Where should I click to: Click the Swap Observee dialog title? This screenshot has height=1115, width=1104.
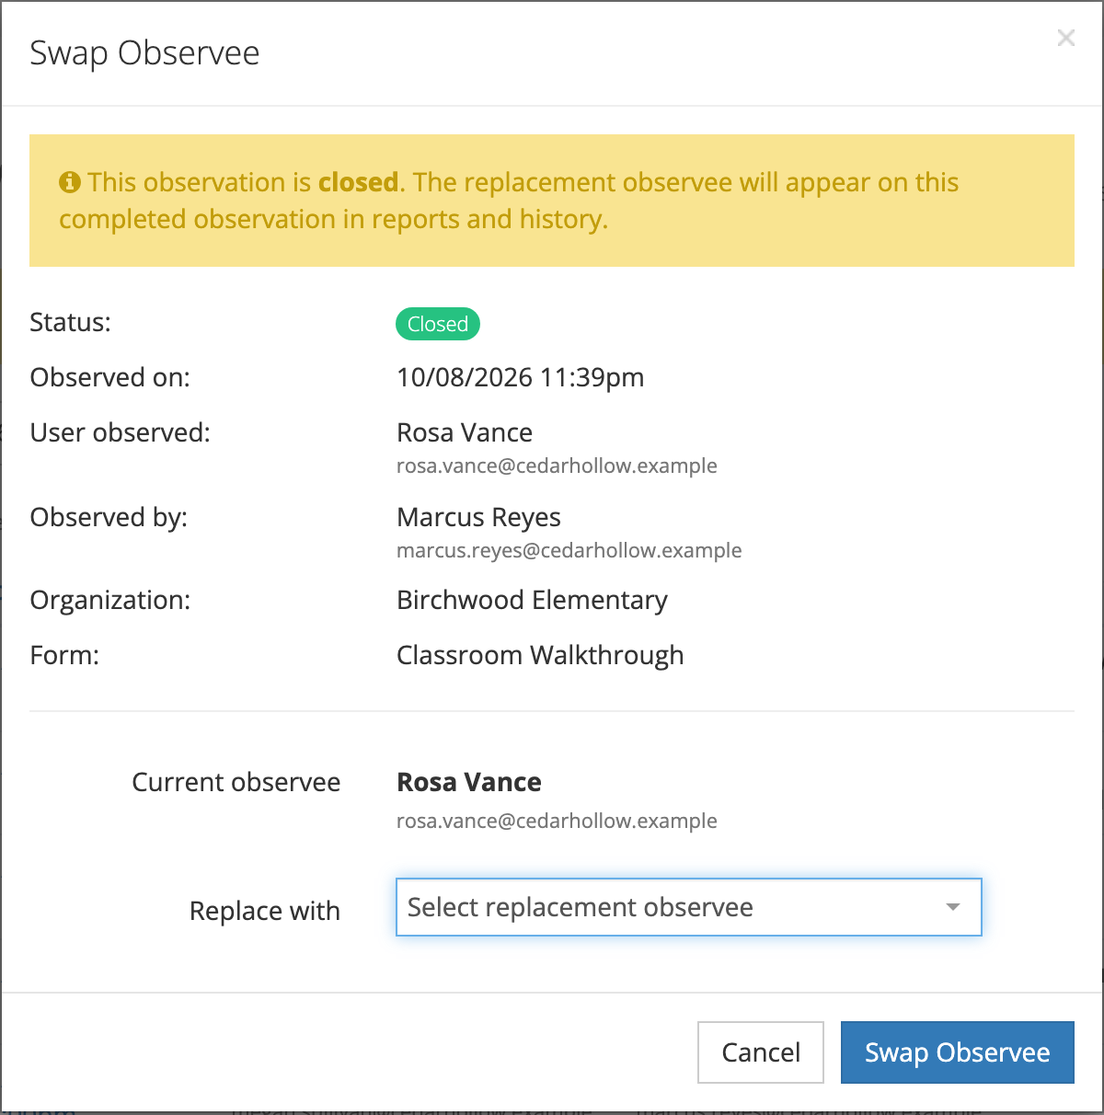click(x=144, y=53)
